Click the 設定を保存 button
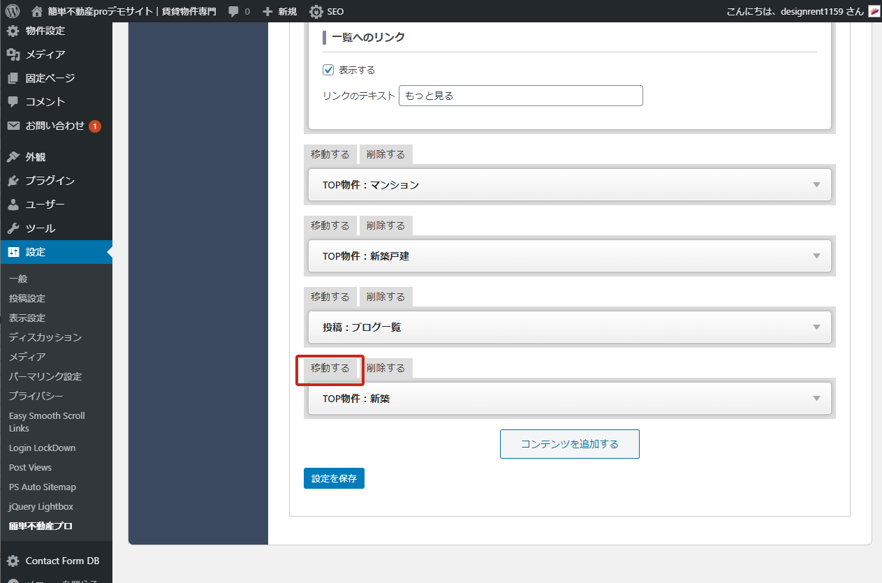The width and height of the screenshot is (882, 583). [x=334, y=478]
